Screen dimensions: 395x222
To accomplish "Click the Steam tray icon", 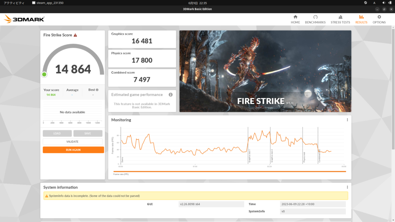I will coord(366,3).
